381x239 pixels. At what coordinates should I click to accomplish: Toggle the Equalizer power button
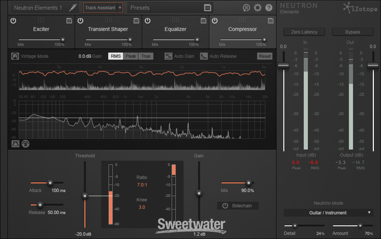click(x=147, y=21)
